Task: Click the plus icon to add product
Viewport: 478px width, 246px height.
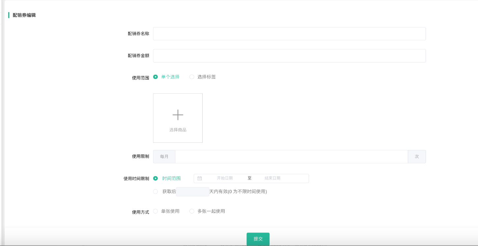Action: tap(178, 115)
